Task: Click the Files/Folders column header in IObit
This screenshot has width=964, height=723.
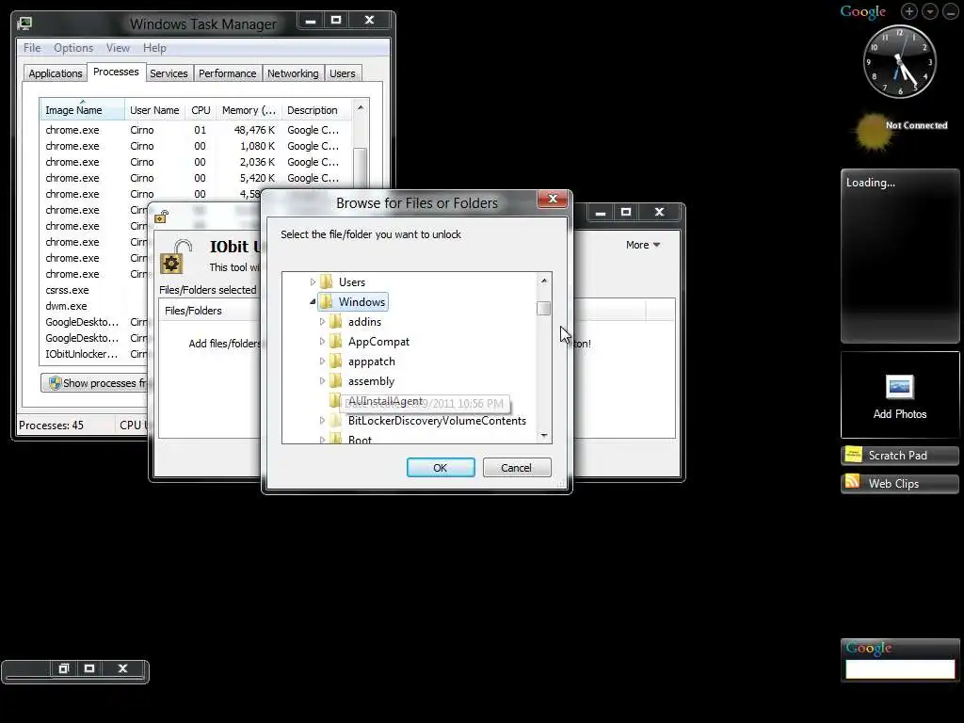Action: tap(210, 311)
